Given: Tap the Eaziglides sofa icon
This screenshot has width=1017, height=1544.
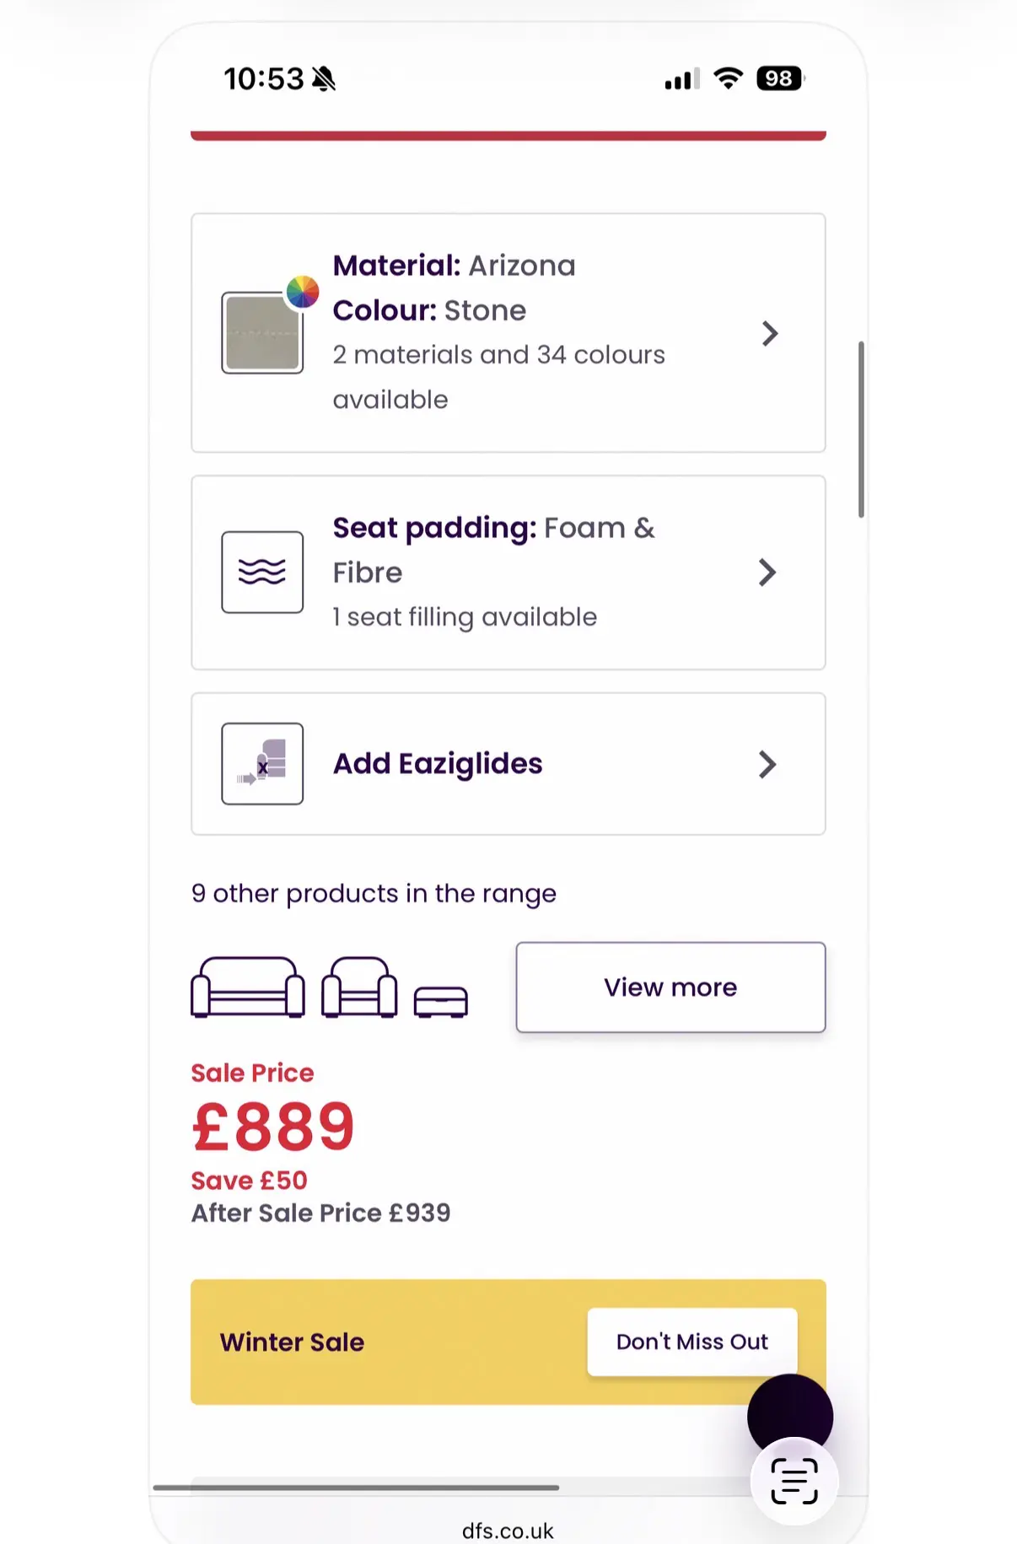Looking at the screenshot, I should [x=262, y=764].
